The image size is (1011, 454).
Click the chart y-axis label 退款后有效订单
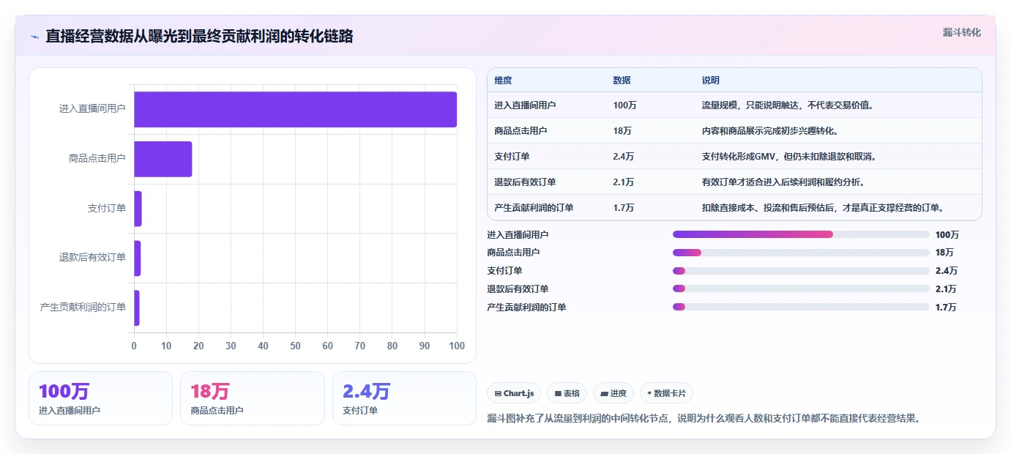(x=92, y=258)
